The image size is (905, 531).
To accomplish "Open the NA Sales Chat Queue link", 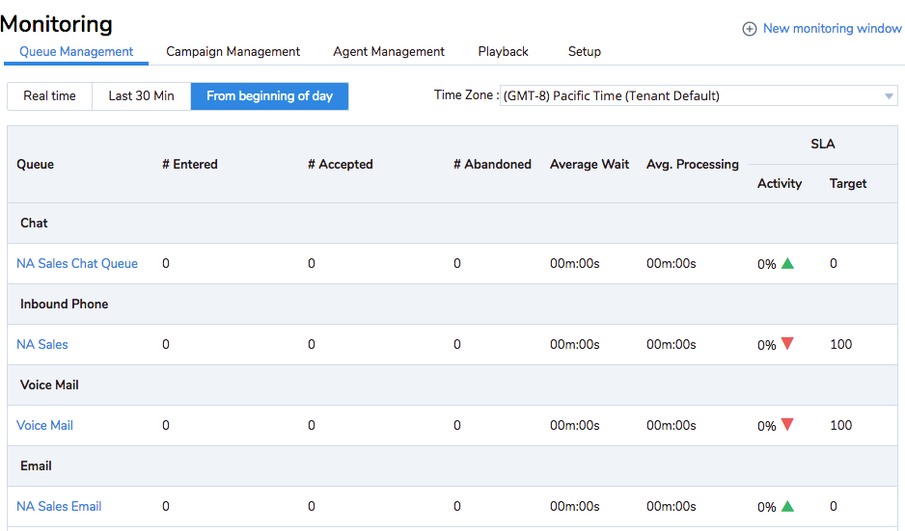I will pos(77,263).
